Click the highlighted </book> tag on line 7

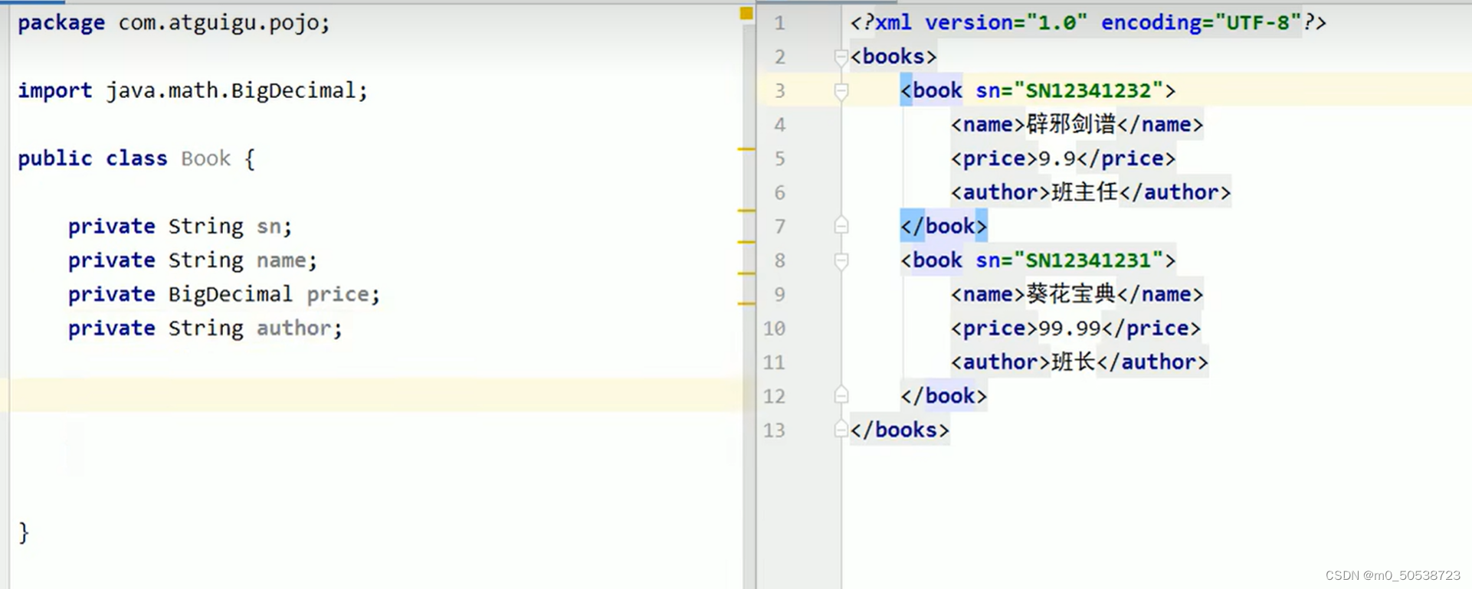(943, 226)
